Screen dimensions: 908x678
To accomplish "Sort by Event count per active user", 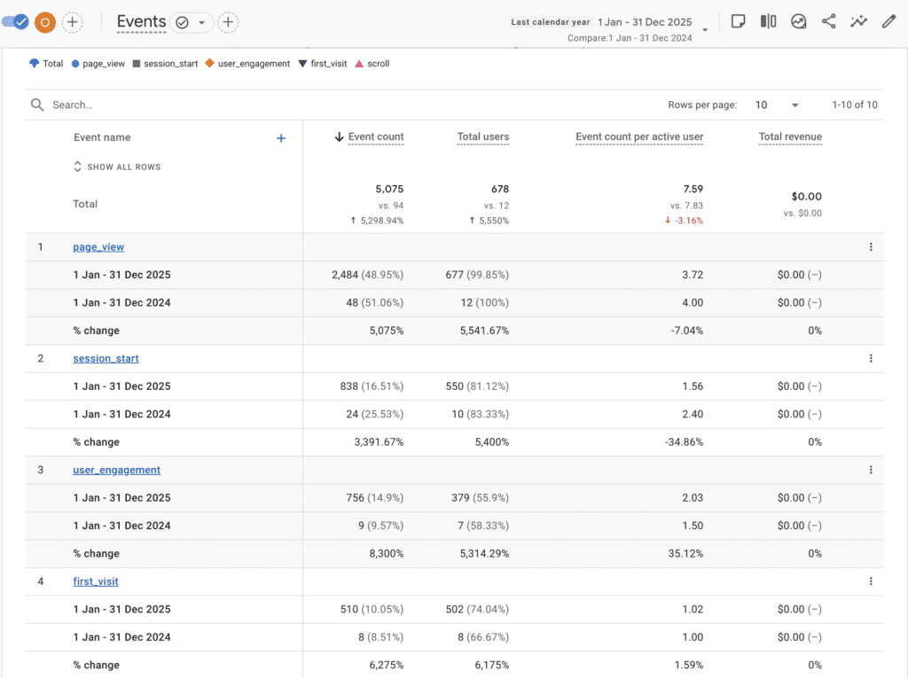I will (x=638, y=137).
